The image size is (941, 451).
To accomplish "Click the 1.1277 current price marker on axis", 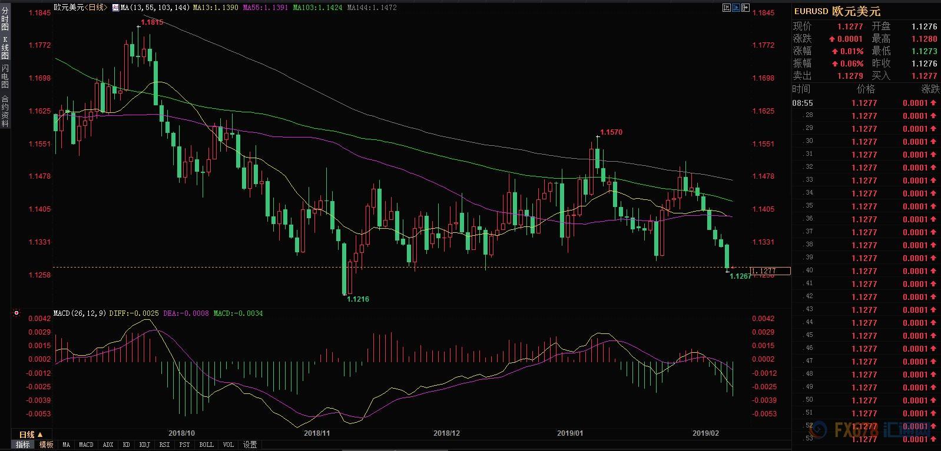I will [770, 271].
